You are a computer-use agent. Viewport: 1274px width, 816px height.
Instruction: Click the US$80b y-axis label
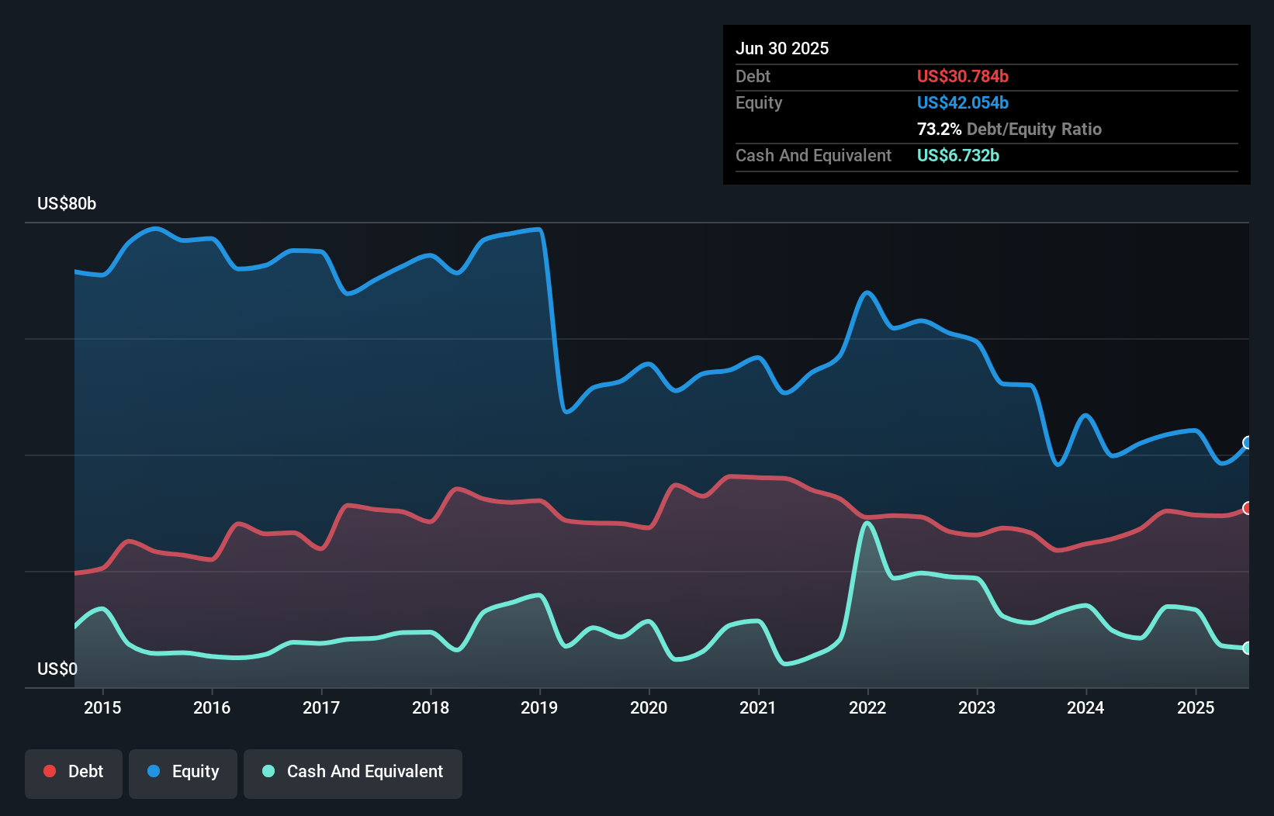67,203
